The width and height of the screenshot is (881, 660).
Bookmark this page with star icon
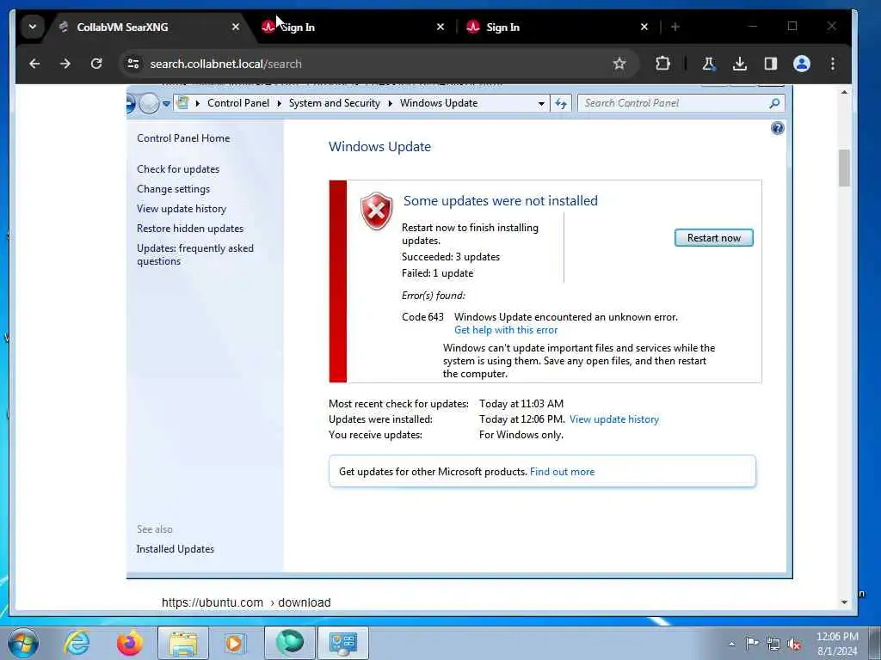pyautogui.click(x=619, y=64)
